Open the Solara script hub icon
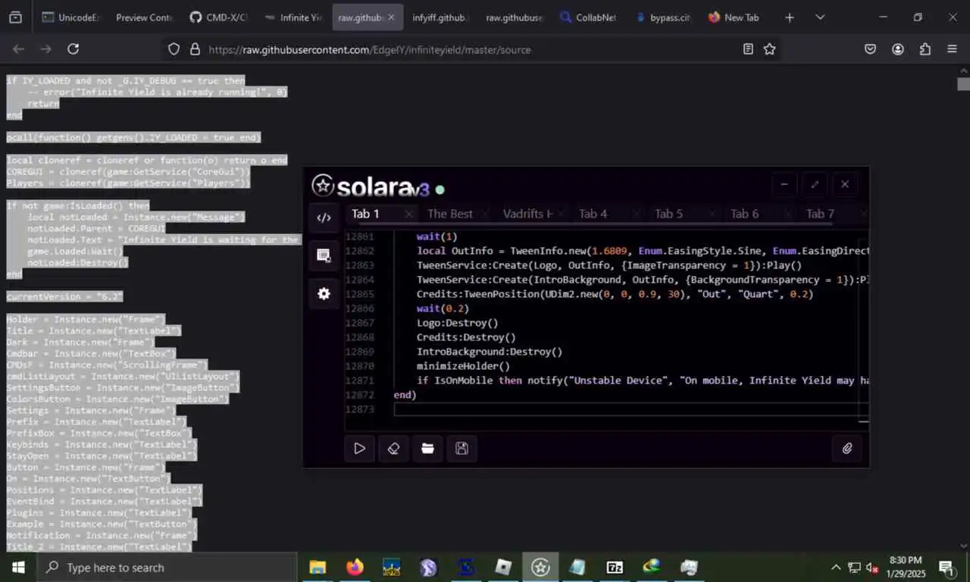The width and height of the screenshot is (970, 582). point(324,255)
